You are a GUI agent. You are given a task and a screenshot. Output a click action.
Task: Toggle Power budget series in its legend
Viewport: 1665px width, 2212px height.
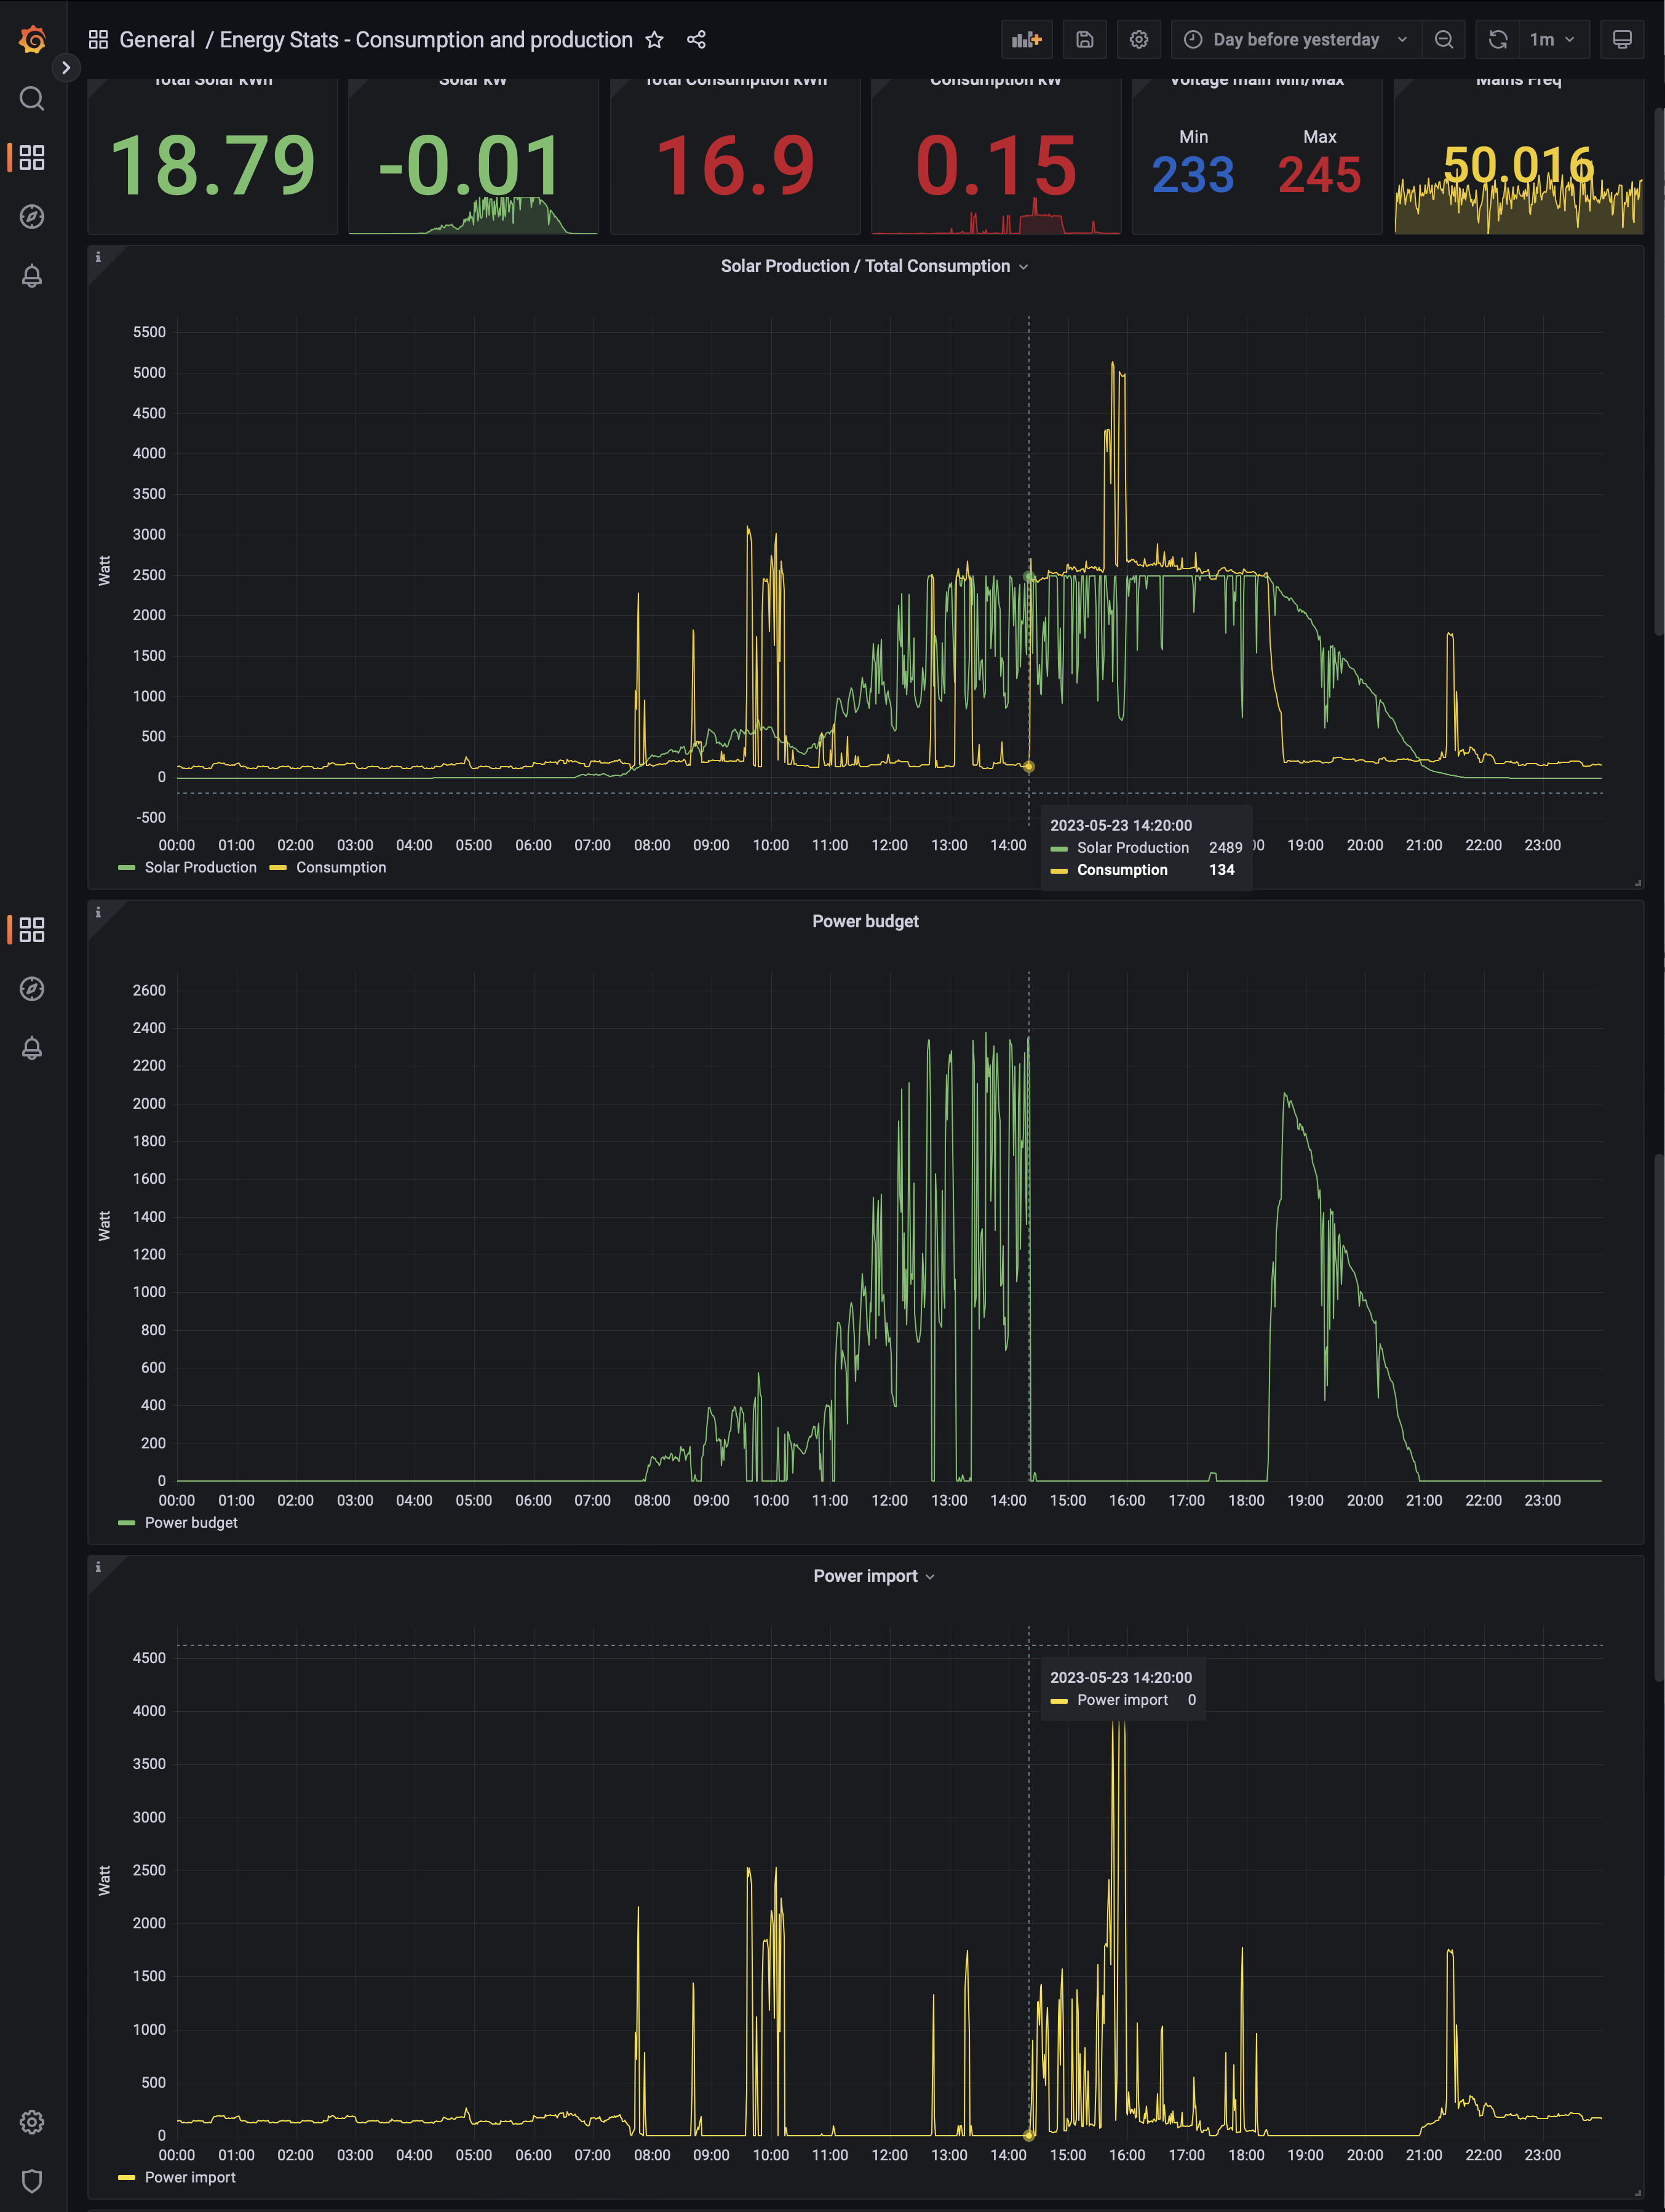pyautogui.click(x=191, y=1523)
